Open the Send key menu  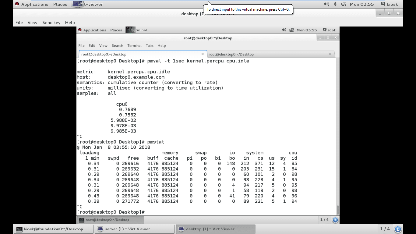51,23
